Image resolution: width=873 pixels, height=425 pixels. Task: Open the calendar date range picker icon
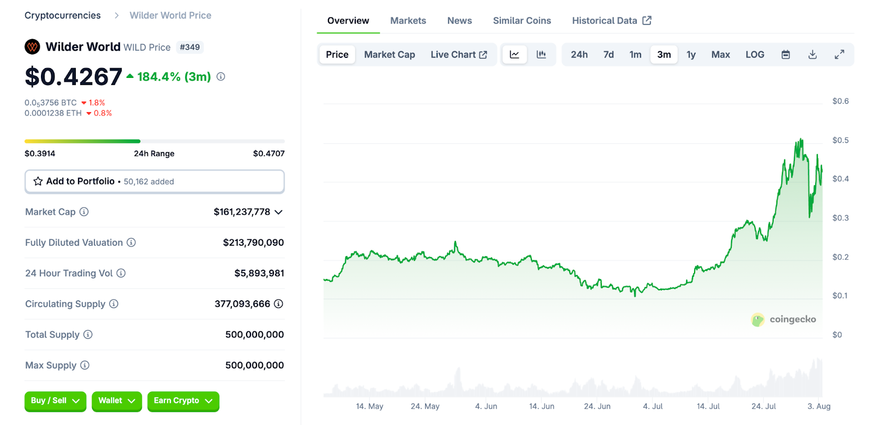(786, 54)
